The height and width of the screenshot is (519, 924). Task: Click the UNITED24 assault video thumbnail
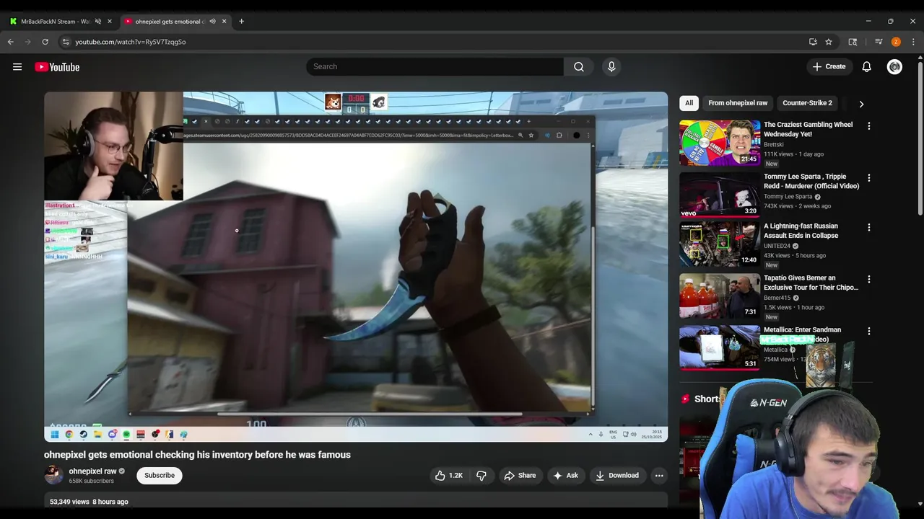[720, 244]
